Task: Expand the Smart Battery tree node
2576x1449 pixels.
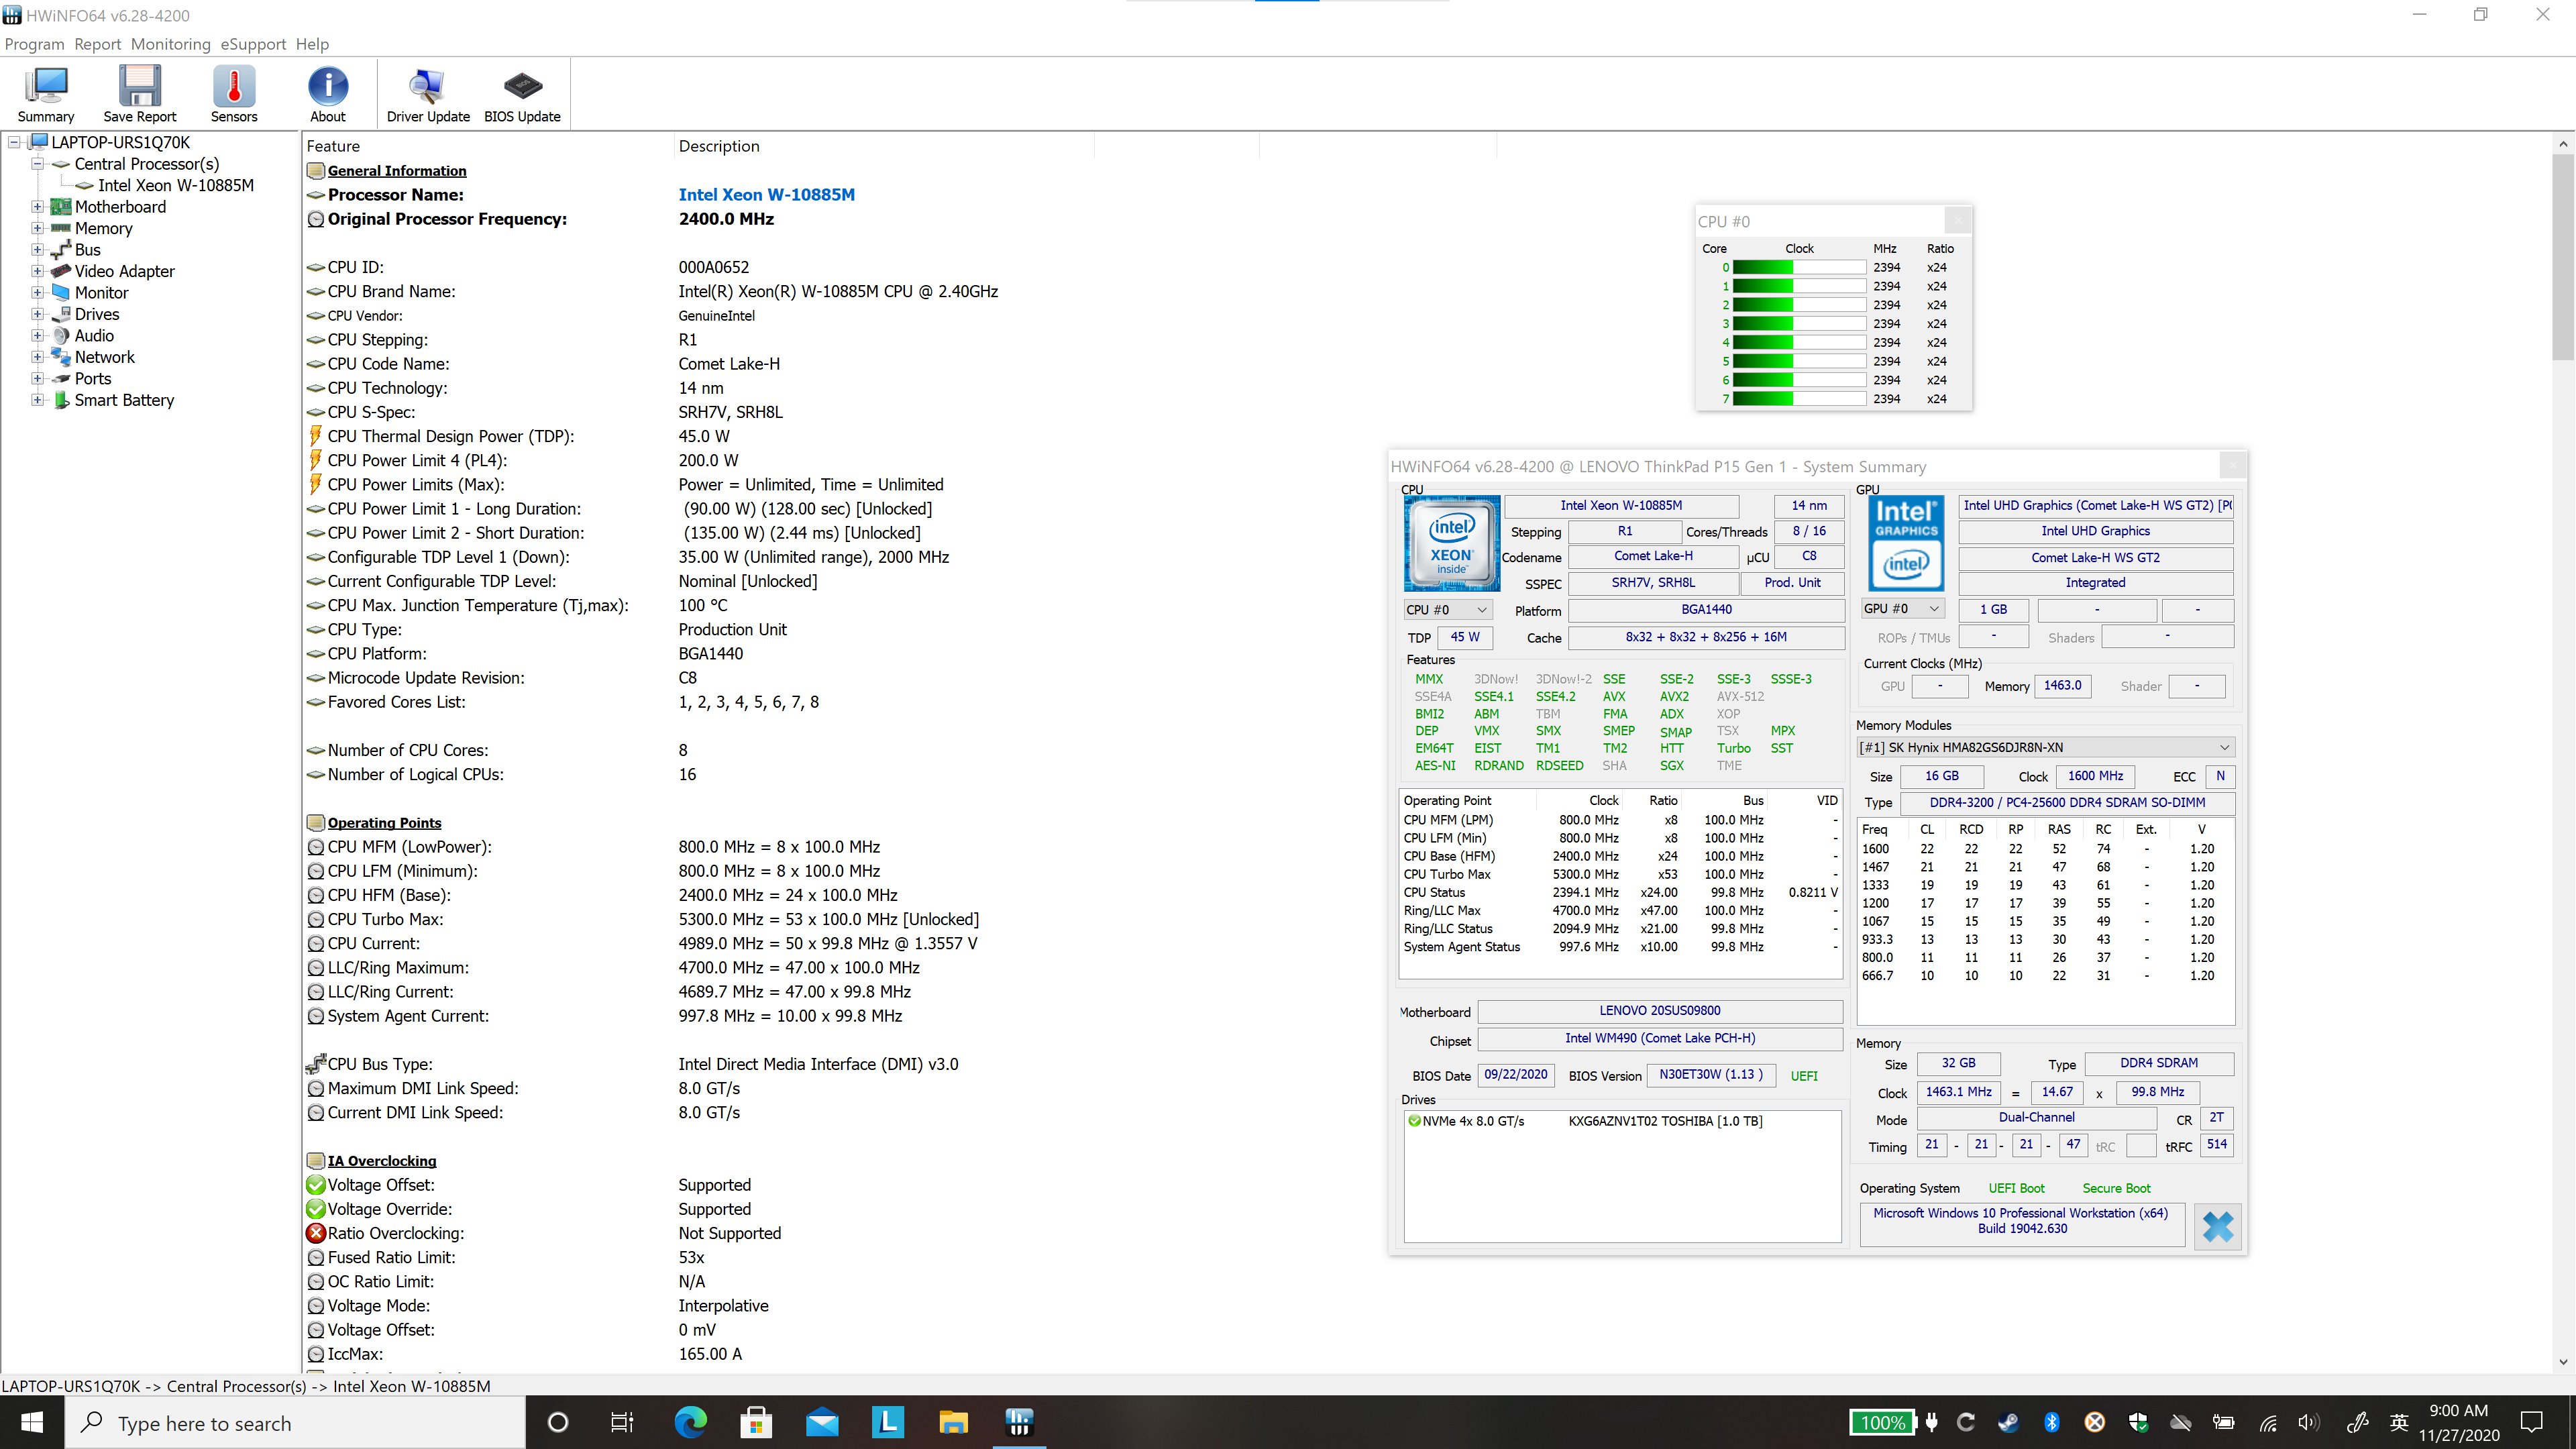Action: (x=37, y=400)
